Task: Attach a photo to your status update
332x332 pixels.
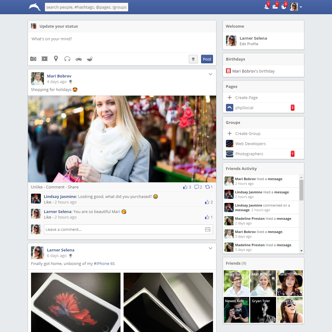Action: (33, 59)
